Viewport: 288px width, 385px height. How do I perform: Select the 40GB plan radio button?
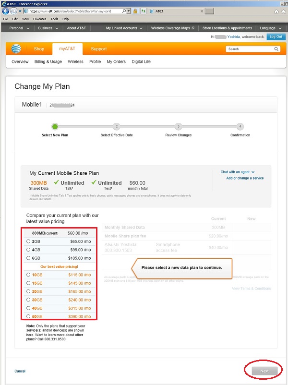click(x=28, y=308)
